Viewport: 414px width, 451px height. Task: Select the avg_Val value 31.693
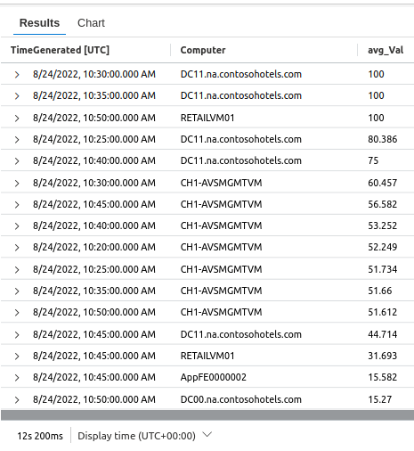(x=383, y=356)
